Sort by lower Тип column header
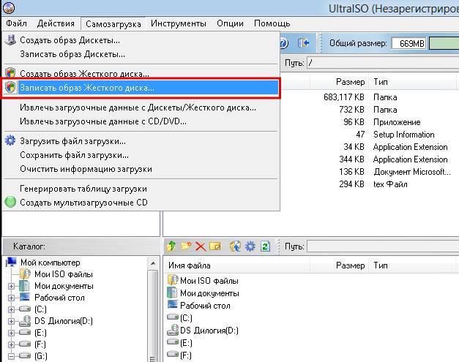This screenshot has width=459, height=362. (x=413, y=265)
